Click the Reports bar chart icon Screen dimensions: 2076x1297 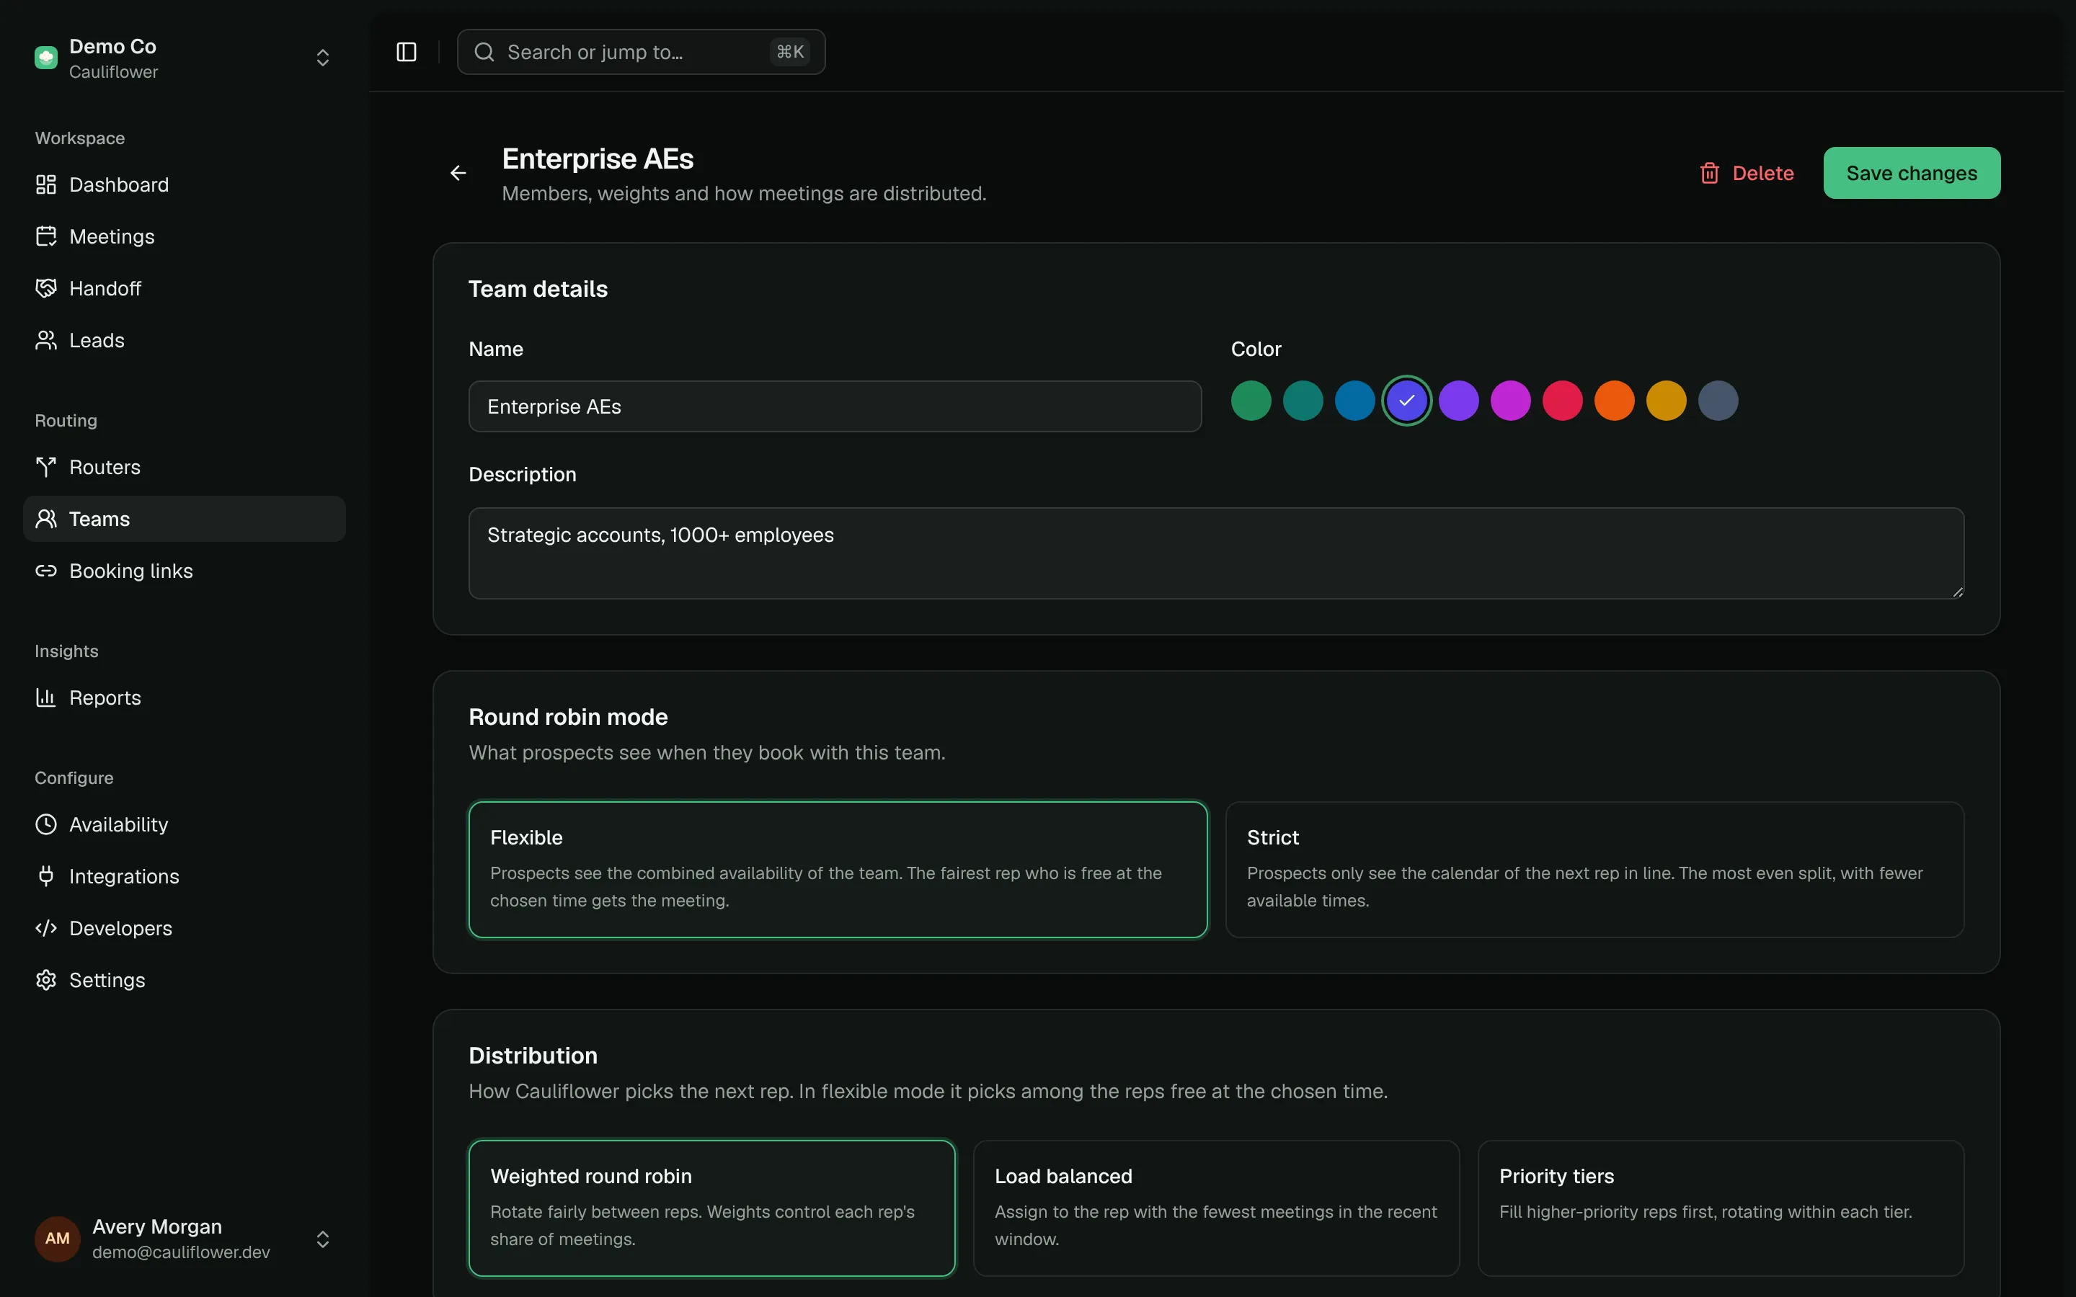pyautogui.click(x=45, y=698)
